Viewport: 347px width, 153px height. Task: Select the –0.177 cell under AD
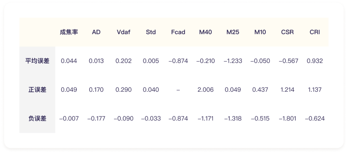[x=96, y=118]
